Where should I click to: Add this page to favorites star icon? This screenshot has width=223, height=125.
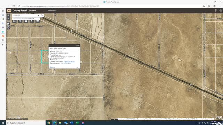[x=203, y=6]
